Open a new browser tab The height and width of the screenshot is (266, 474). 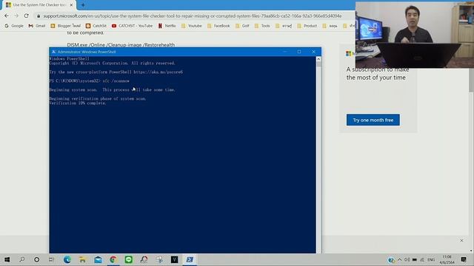click(83, 5)
